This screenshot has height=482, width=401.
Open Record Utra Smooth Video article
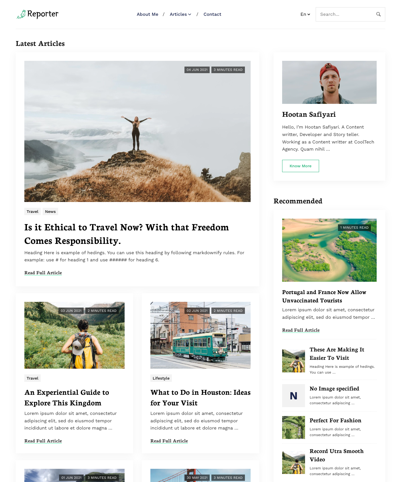pyautogui.click(x=337, y=455)
